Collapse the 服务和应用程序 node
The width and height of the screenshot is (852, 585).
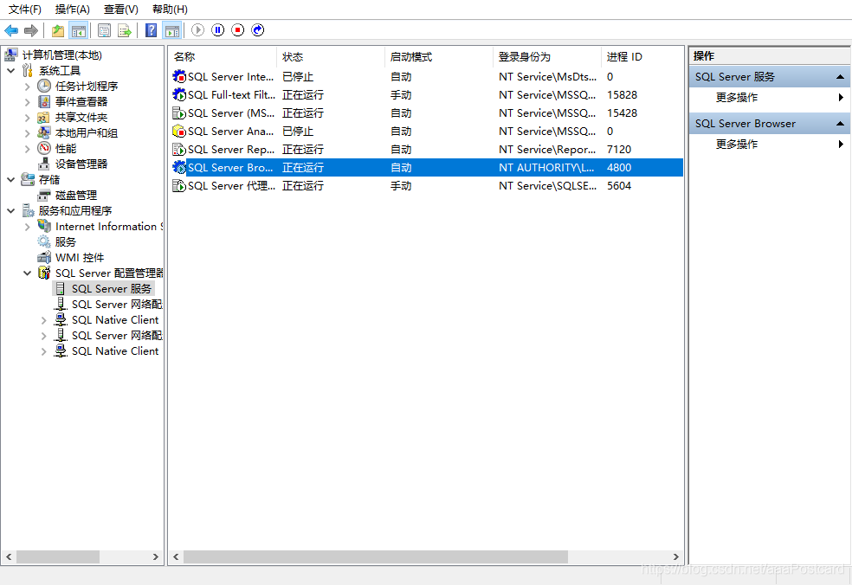tap(10, 211)
